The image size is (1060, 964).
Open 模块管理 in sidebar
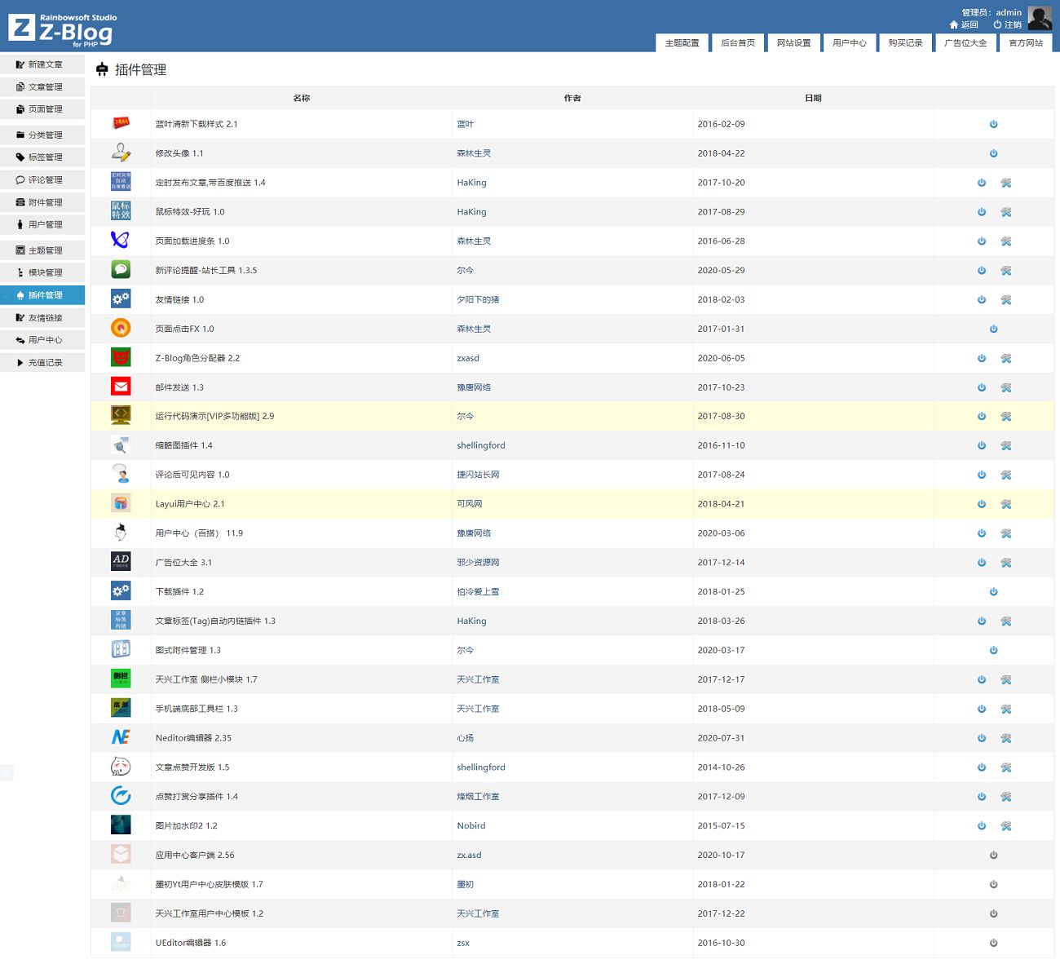point(42,273)
